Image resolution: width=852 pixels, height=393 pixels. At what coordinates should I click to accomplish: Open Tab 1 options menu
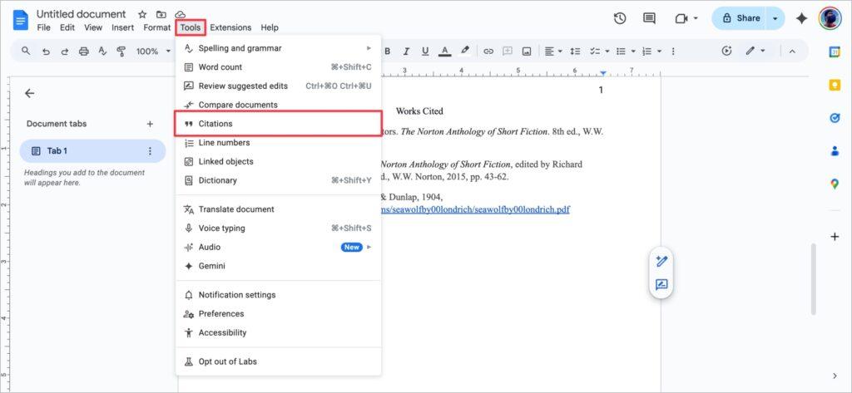point(151,151)
